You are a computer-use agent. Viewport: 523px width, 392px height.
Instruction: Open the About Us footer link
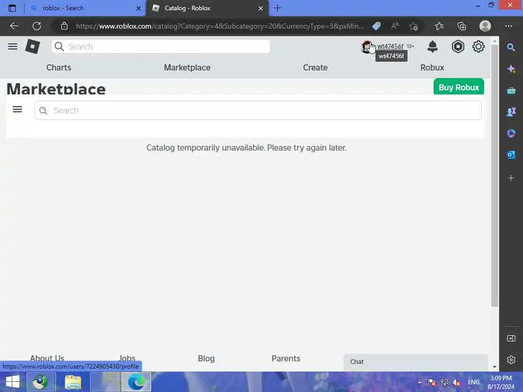point(47,358)
